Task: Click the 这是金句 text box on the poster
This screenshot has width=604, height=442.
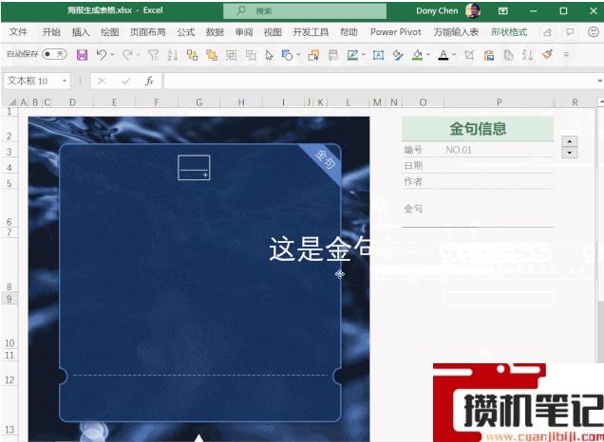Action: [x=319, y=249]
